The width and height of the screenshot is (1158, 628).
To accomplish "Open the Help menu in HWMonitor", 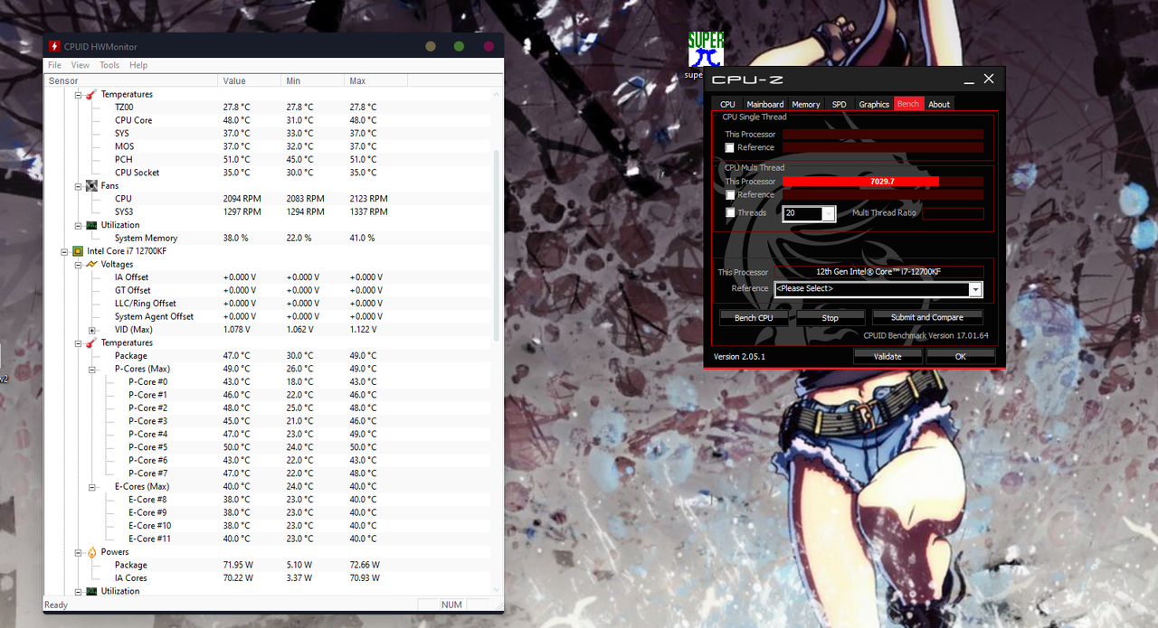I will tap(138, 65).
